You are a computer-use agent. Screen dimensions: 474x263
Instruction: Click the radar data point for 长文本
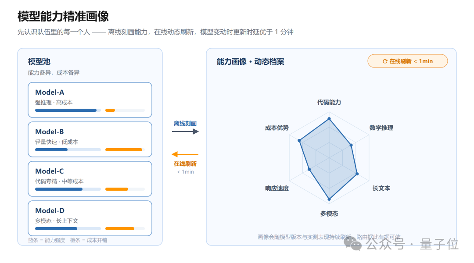[357, 174]
